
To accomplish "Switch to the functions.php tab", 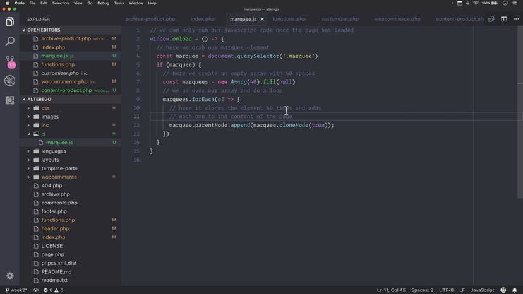I will click(x=289, y=20).
